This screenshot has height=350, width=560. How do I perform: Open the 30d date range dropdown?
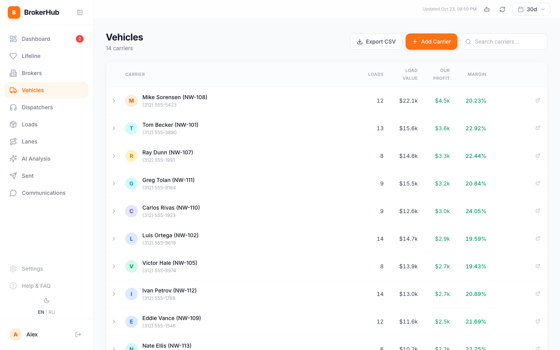[531, 9]
